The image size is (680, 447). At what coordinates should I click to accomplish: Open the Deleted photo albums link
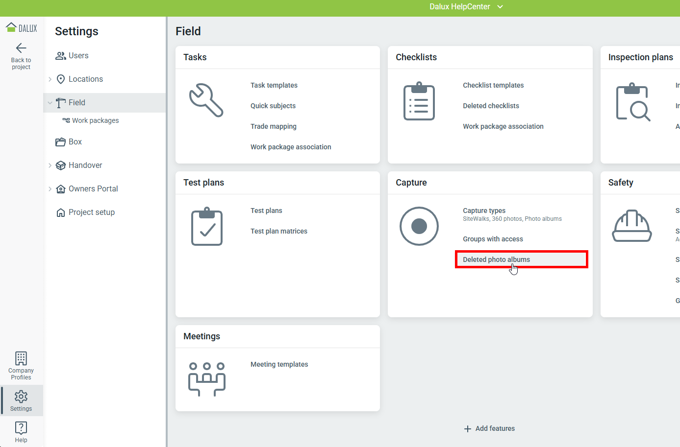point(496,259)
